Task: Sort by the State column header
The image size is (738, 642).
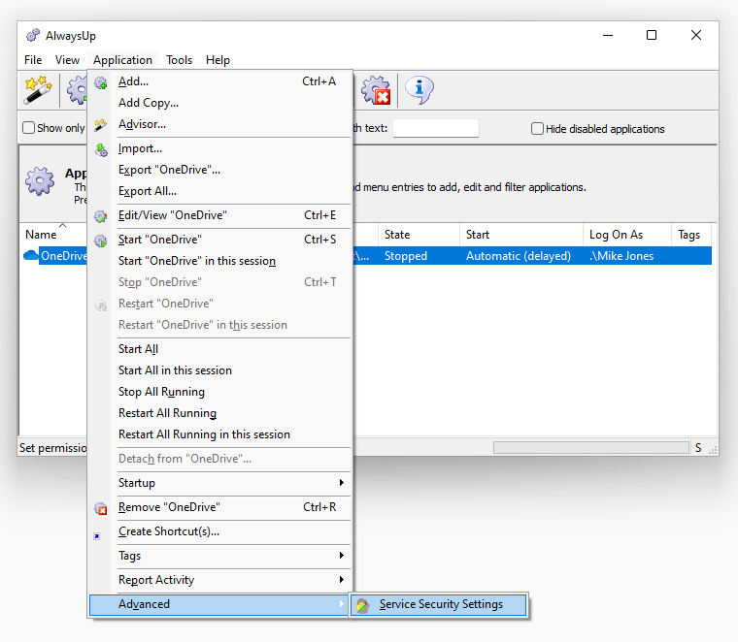Action: click(419, 235)
